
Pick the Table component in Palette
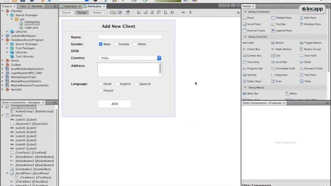(x=306, y=82)
